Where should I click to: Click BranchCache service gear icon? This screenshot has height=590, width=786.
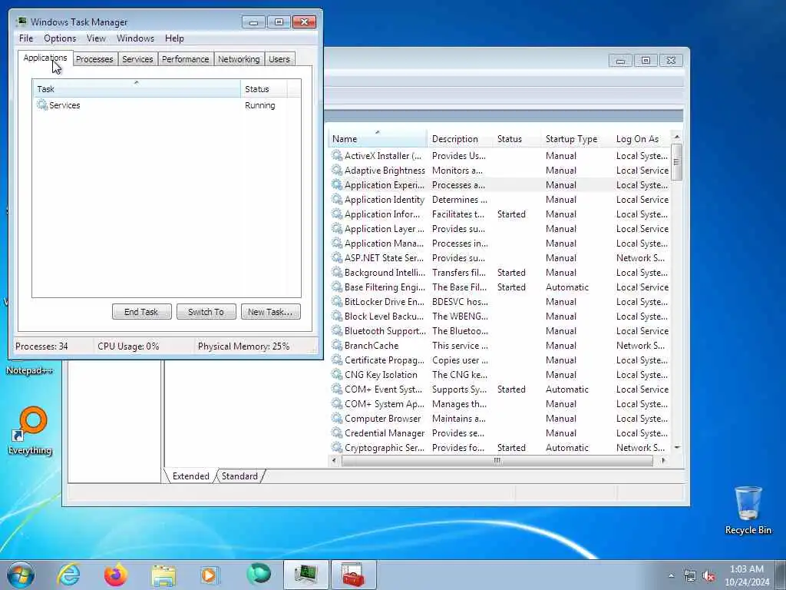337,345
